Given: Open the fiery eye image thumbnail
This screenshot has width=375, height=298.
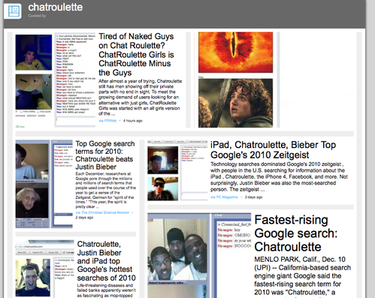Looking at the screenshot, I should (235, 53).
